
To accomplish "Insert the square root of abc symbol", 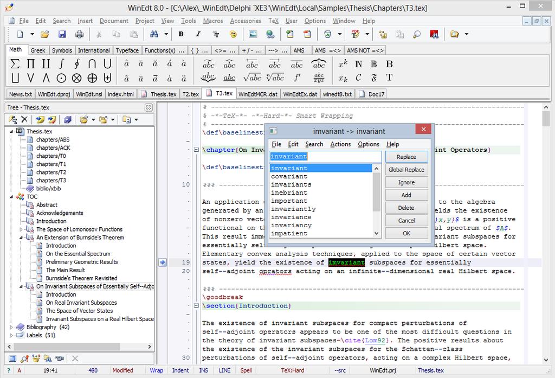I will pyautogui.click(x=252, y=78).
